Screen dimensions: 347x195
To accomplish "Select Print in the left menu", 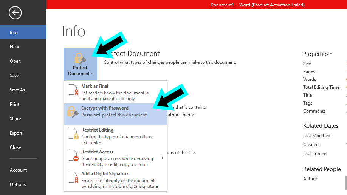I will [x=14, y=104].
